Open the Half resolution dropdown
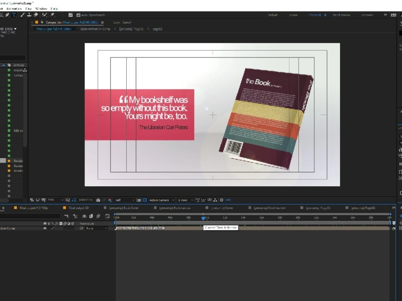 coord(125,200)
